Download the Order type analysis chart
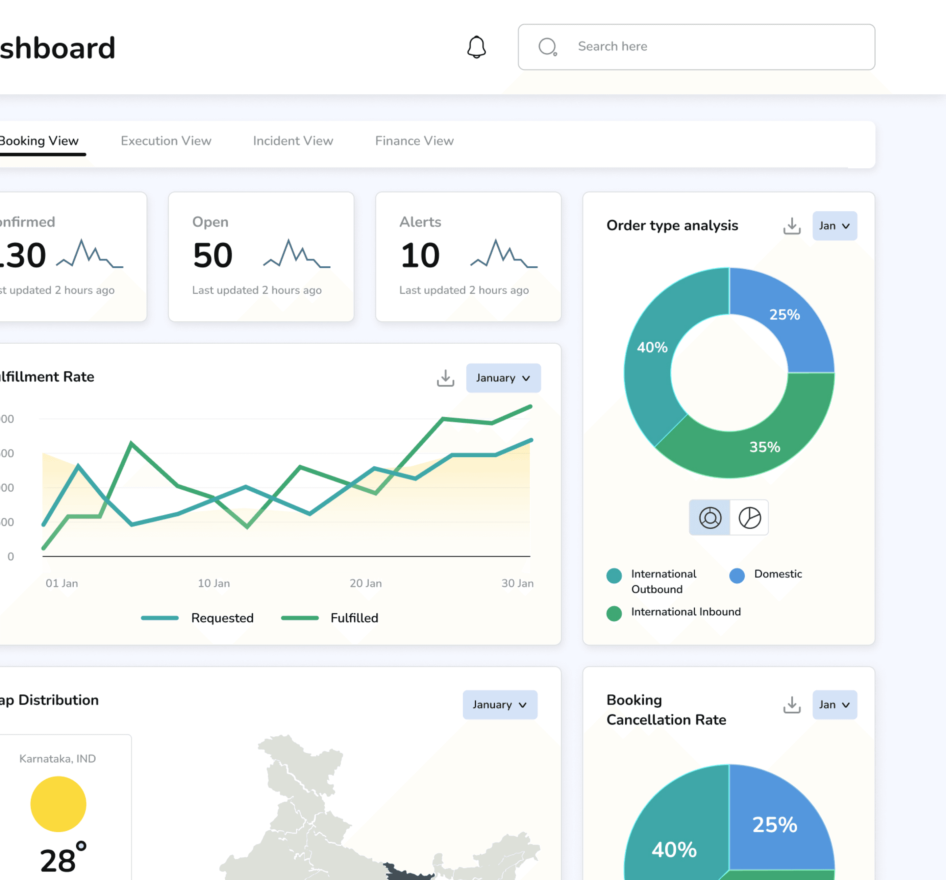This screenshot has height=880, width=946. [792, 226]
